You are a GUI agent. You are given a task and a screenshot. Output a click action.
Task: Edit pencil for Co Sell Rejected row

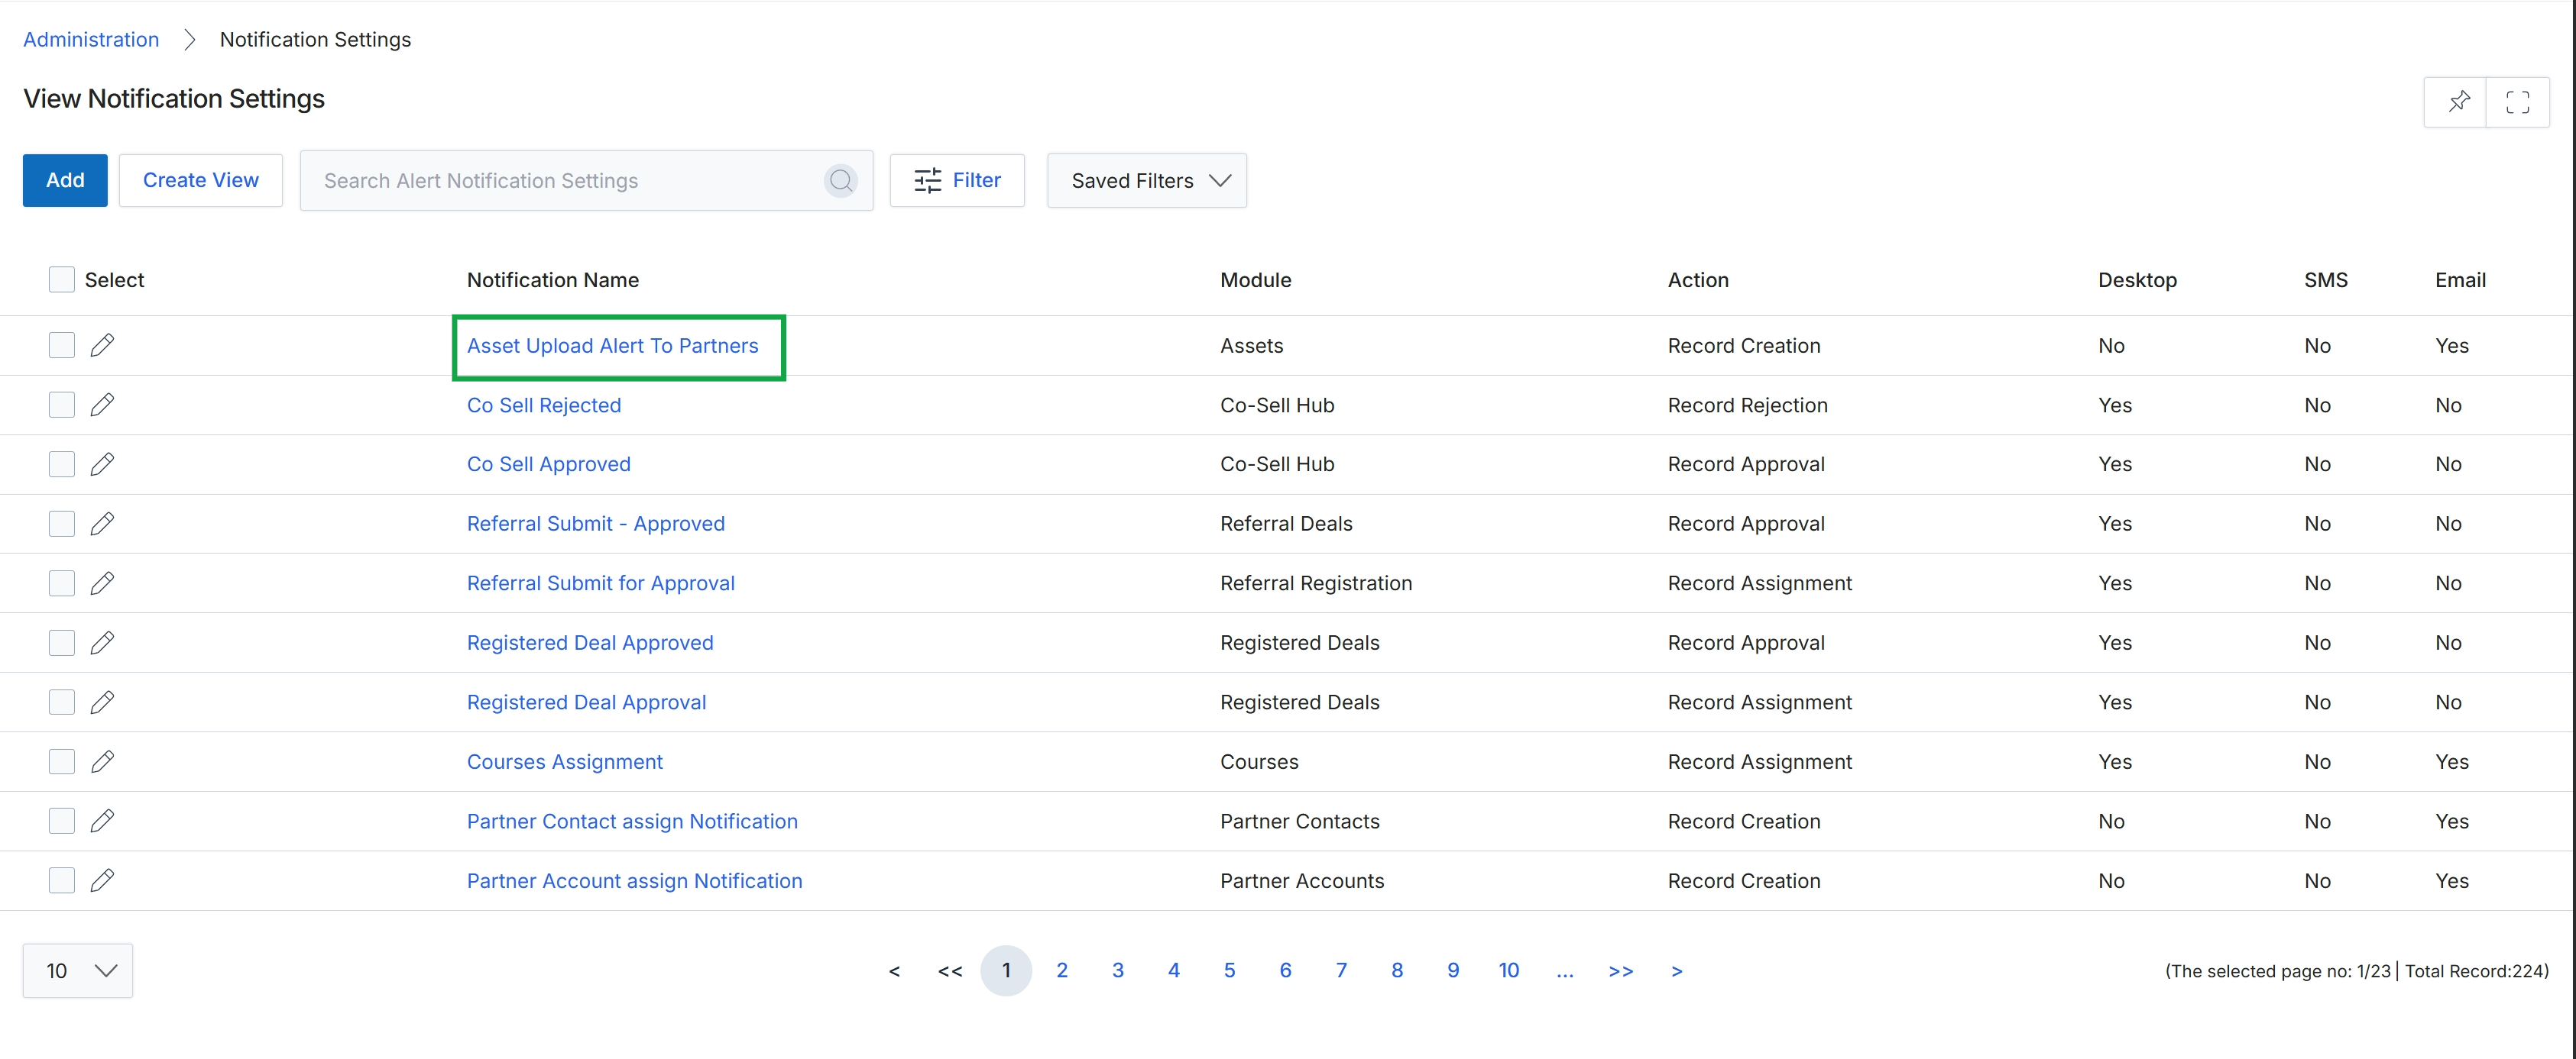pos(102,405)
